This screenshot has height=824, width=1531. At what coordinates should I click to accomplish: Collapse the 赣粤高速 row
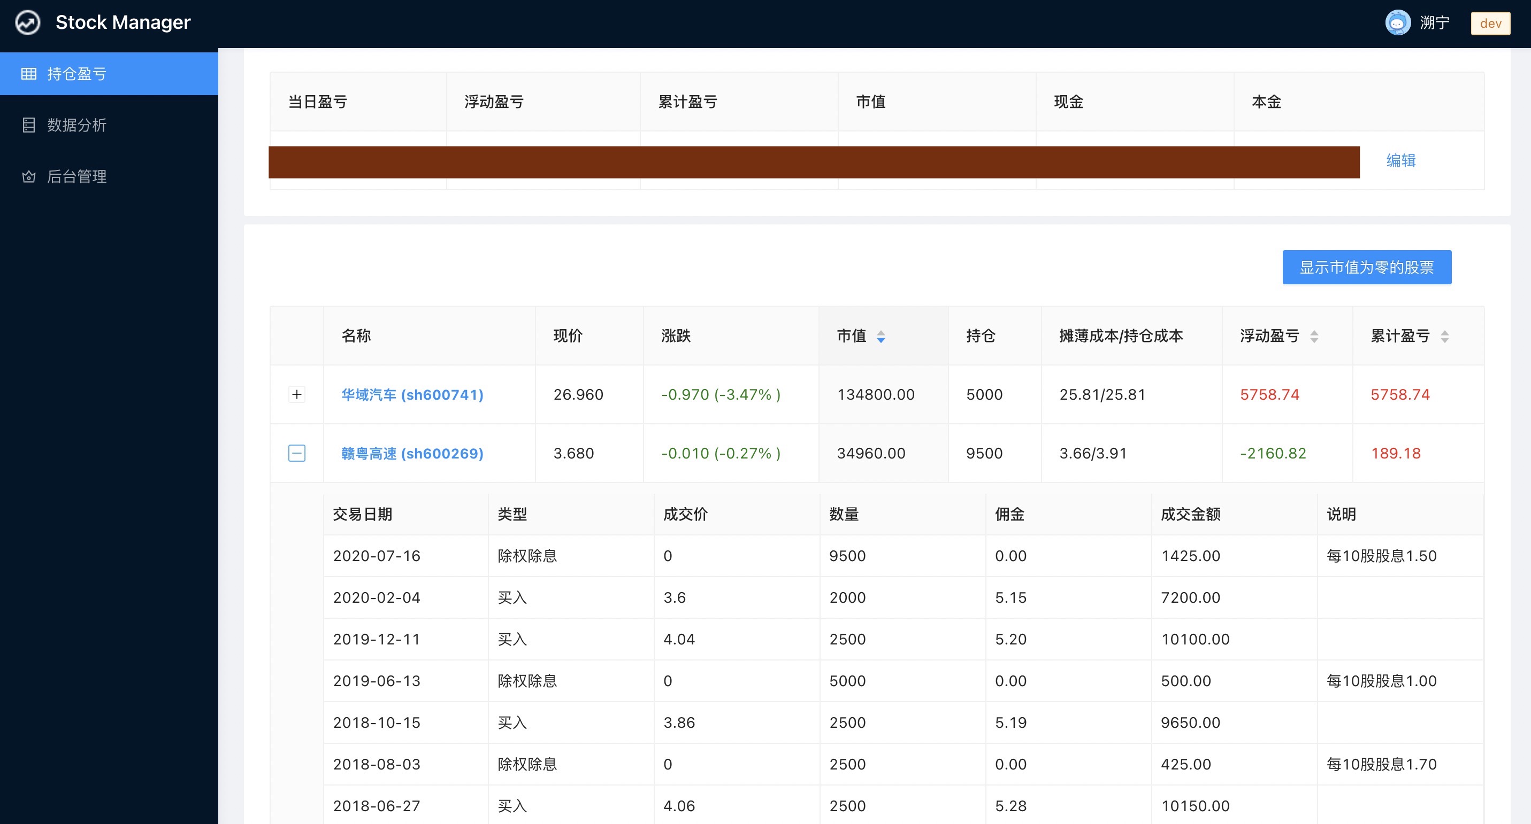click(x=296, y=453)
